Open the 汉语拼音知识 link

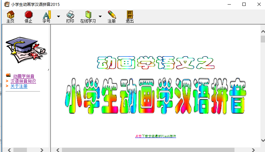point(23,81)
